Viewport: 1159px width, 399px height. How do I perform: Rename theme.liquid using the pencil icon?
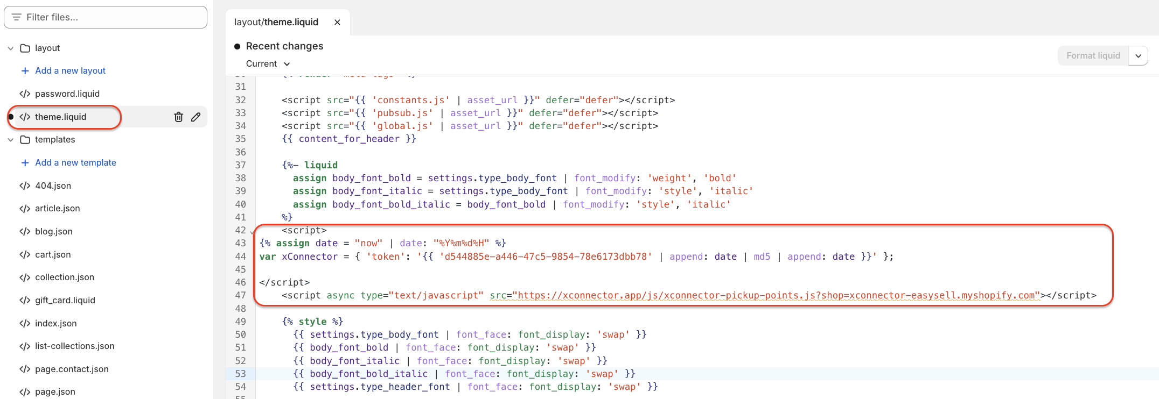196,117
